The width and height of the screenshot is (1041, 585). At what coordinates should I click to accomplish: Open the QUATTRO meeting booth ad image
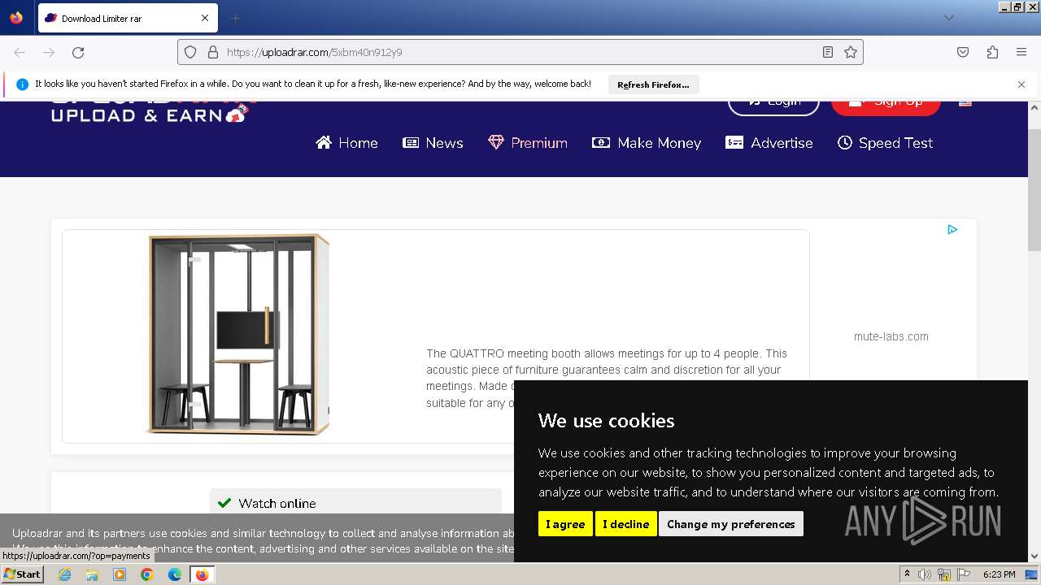238,334
